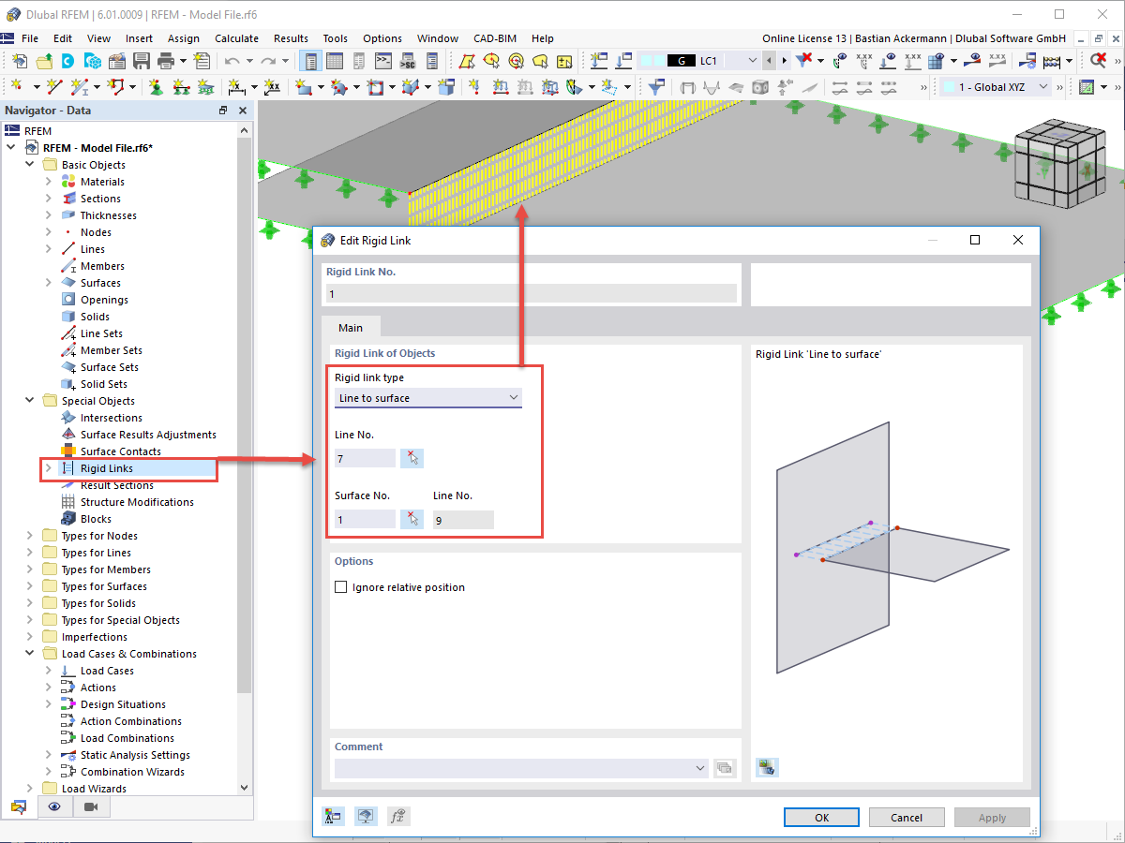Screen dimensions: 1125x843
Task: Select the Data Navigator icon on toolbar
Action: point(310,59)
